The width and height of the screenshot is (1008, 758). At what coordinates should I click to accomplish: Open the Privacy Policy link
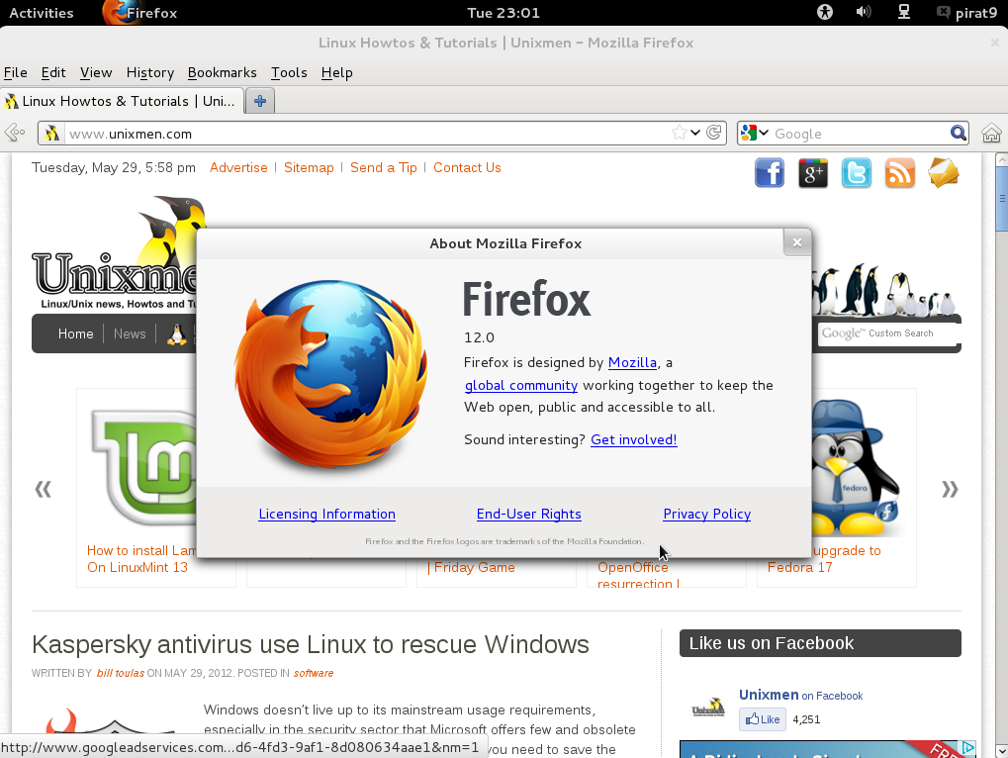coord(706,514)
